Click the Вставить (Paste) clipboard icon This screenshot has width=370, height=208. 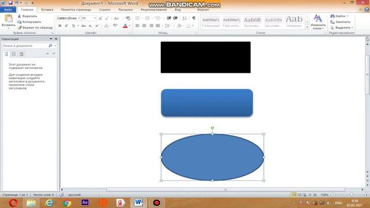point(8,18)
